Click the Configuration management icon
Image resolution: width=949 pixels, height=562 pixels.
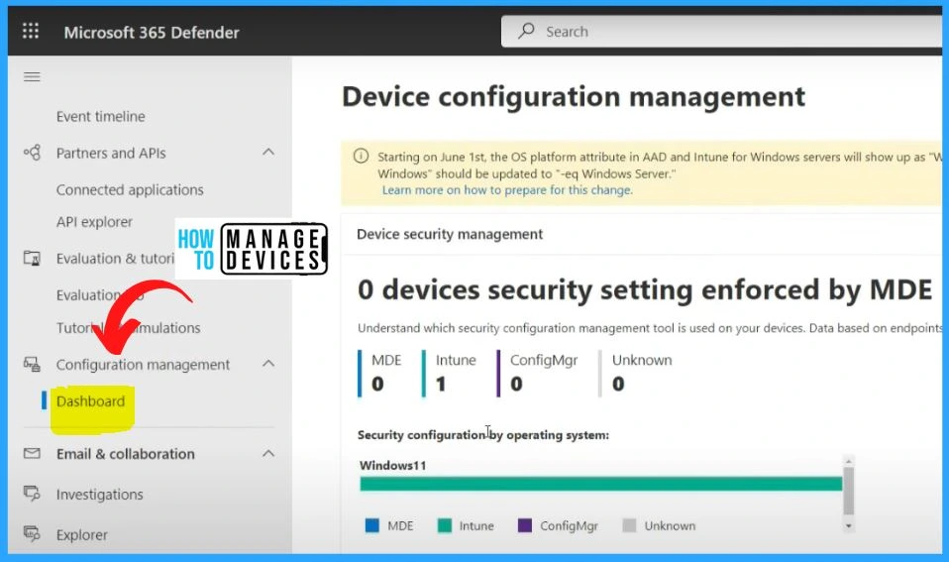32,364
